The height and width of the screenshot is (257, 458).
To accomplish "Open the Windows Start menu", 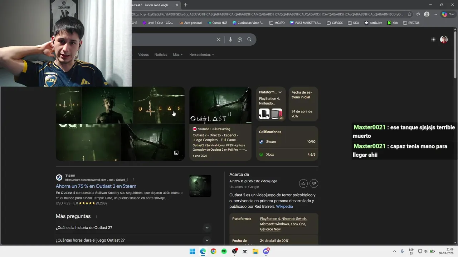I will coord(192,251).
